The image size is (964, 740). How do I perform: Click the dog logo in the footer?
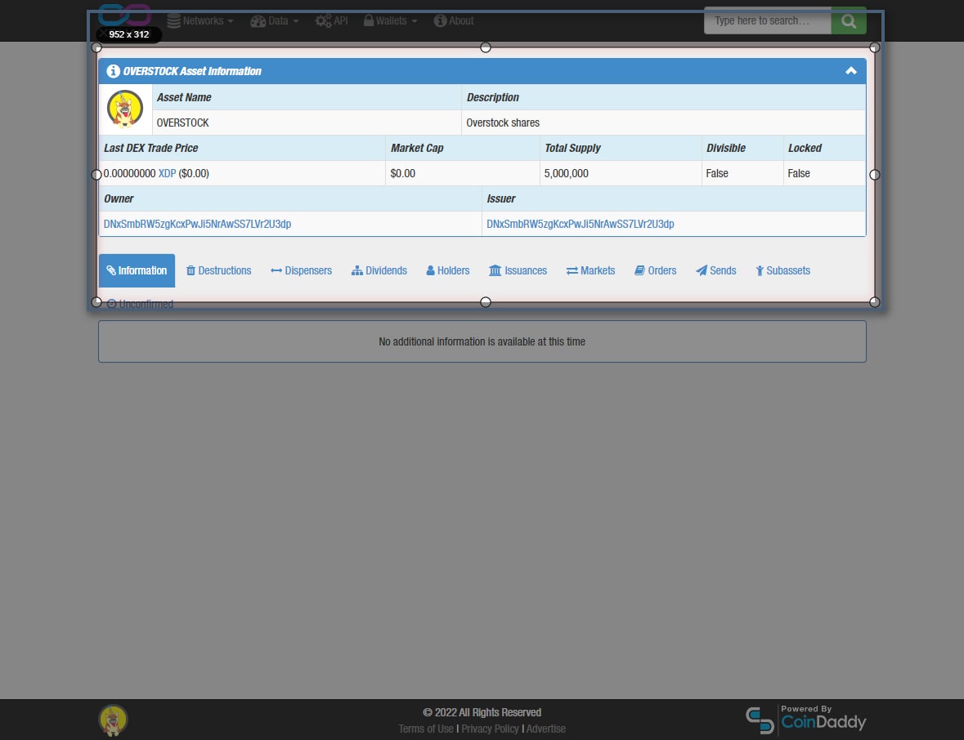pos(113,720)
